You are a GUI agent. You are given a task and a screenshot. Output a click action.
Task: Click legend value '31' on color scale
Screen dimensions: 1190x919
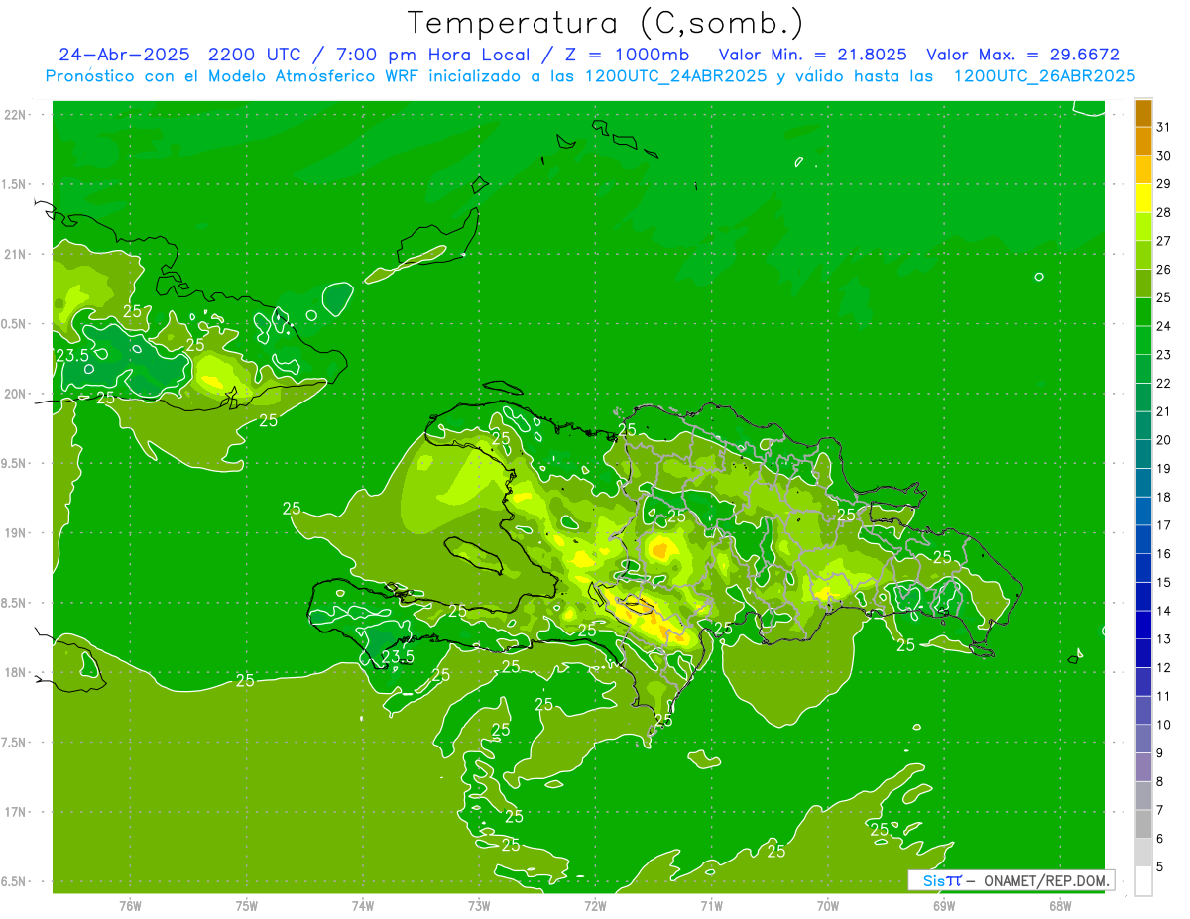coord(1164,127)
